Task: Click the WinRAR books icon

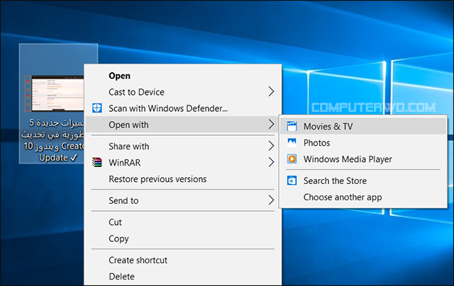Action: (97, 163)
